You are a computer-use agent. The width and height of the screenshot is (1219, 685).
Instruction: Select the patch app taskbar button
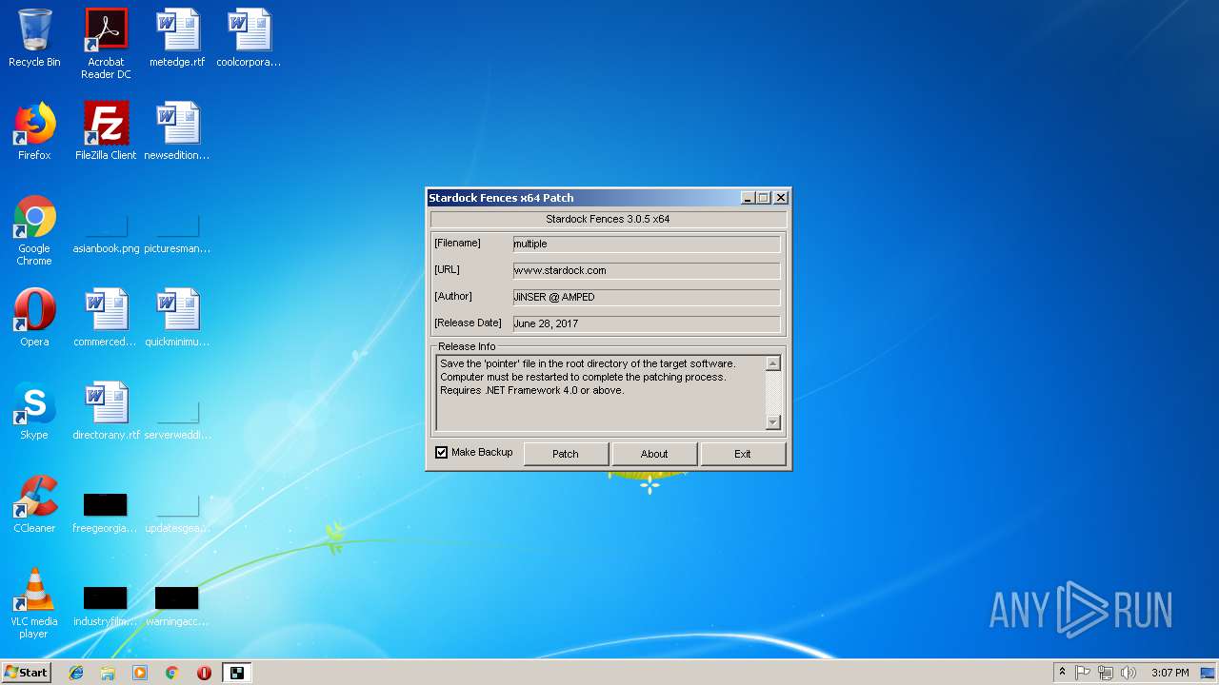coord(236,673)
